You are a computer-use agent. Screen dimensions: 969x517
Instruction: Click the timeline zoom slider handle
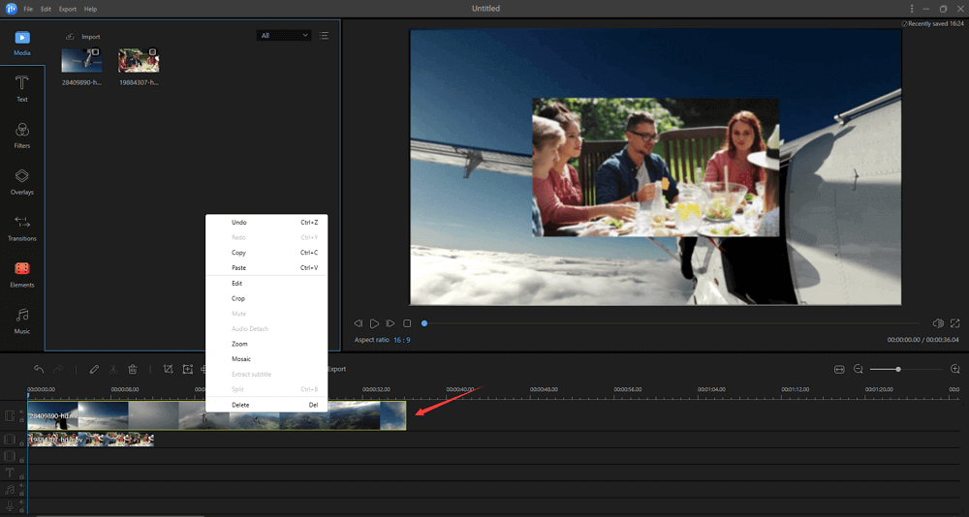click(x=898, y=369)
